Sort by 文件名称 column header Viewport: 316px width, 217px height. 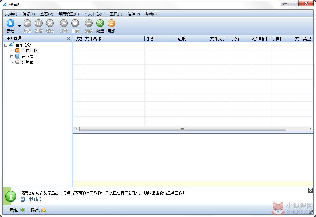(114, 39)
